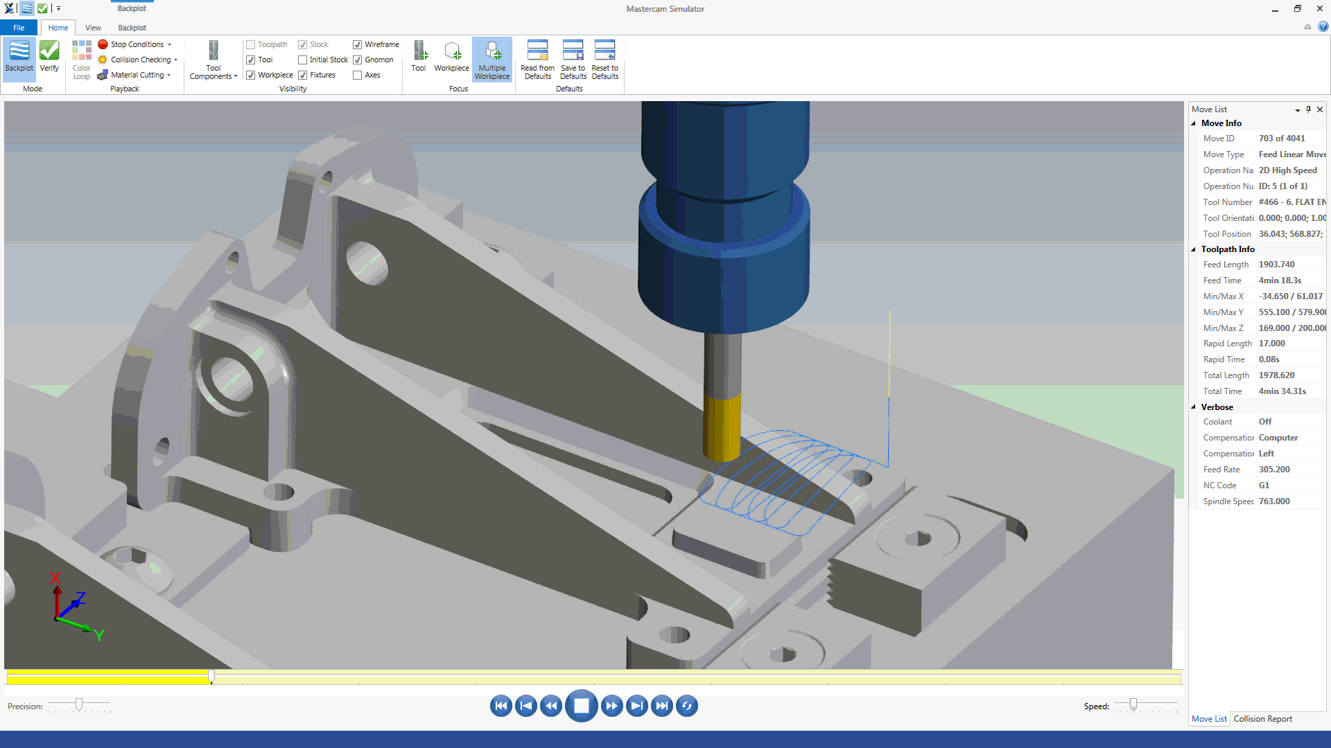Enable the Toolpath visibility checkbox

click(x=251, y=44)
